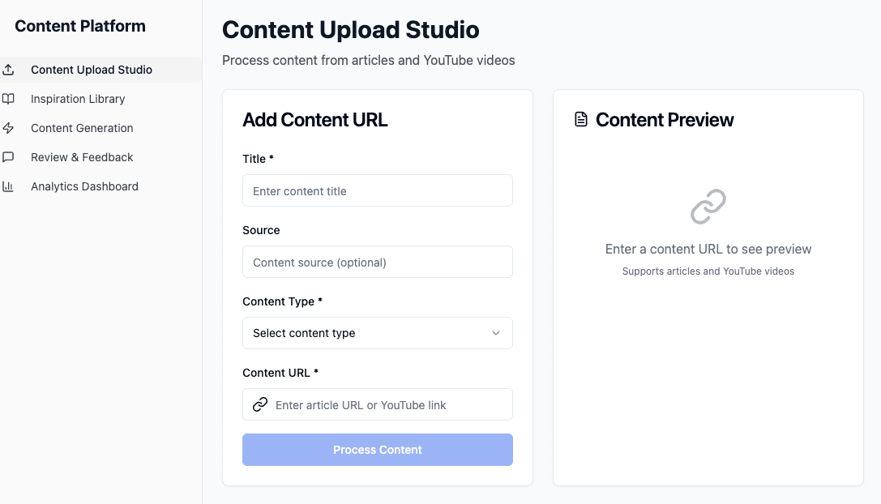
Task: Focus the Content source (optional) field
Action: point(378,262)
